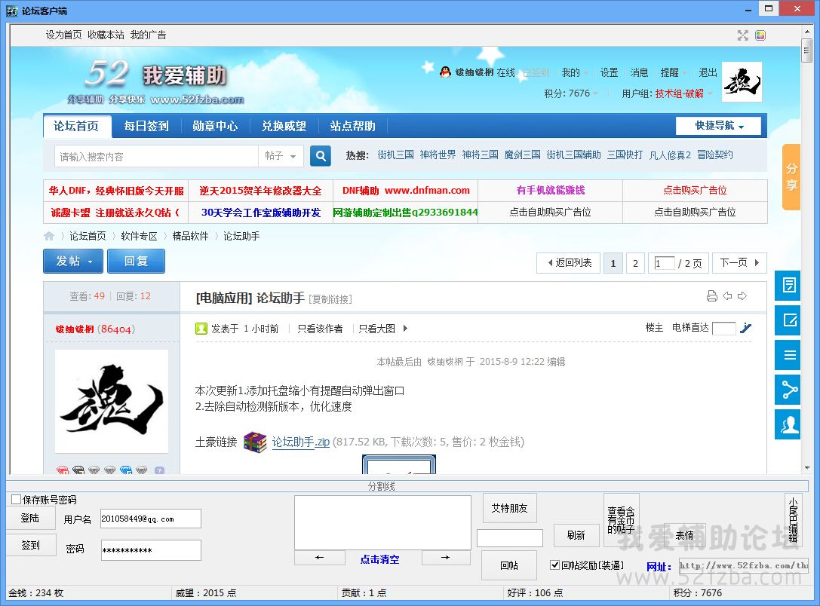
Task: Download the 论坛助手.zip attachment link
Action: coord(300,442)
